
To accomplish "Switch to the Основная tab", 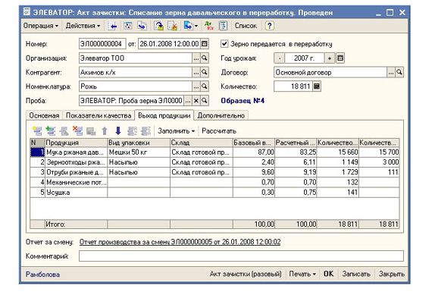I will coord(44,115).
